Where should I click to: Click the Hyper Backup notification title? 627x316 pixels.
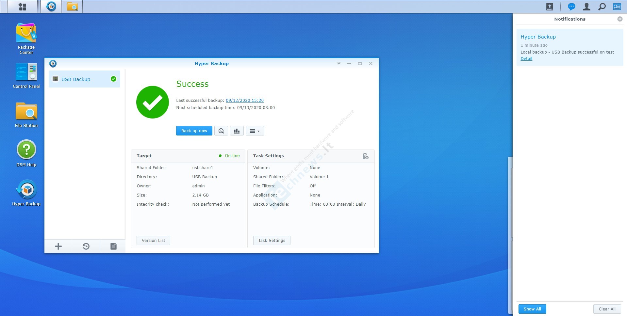coord(538,37)
